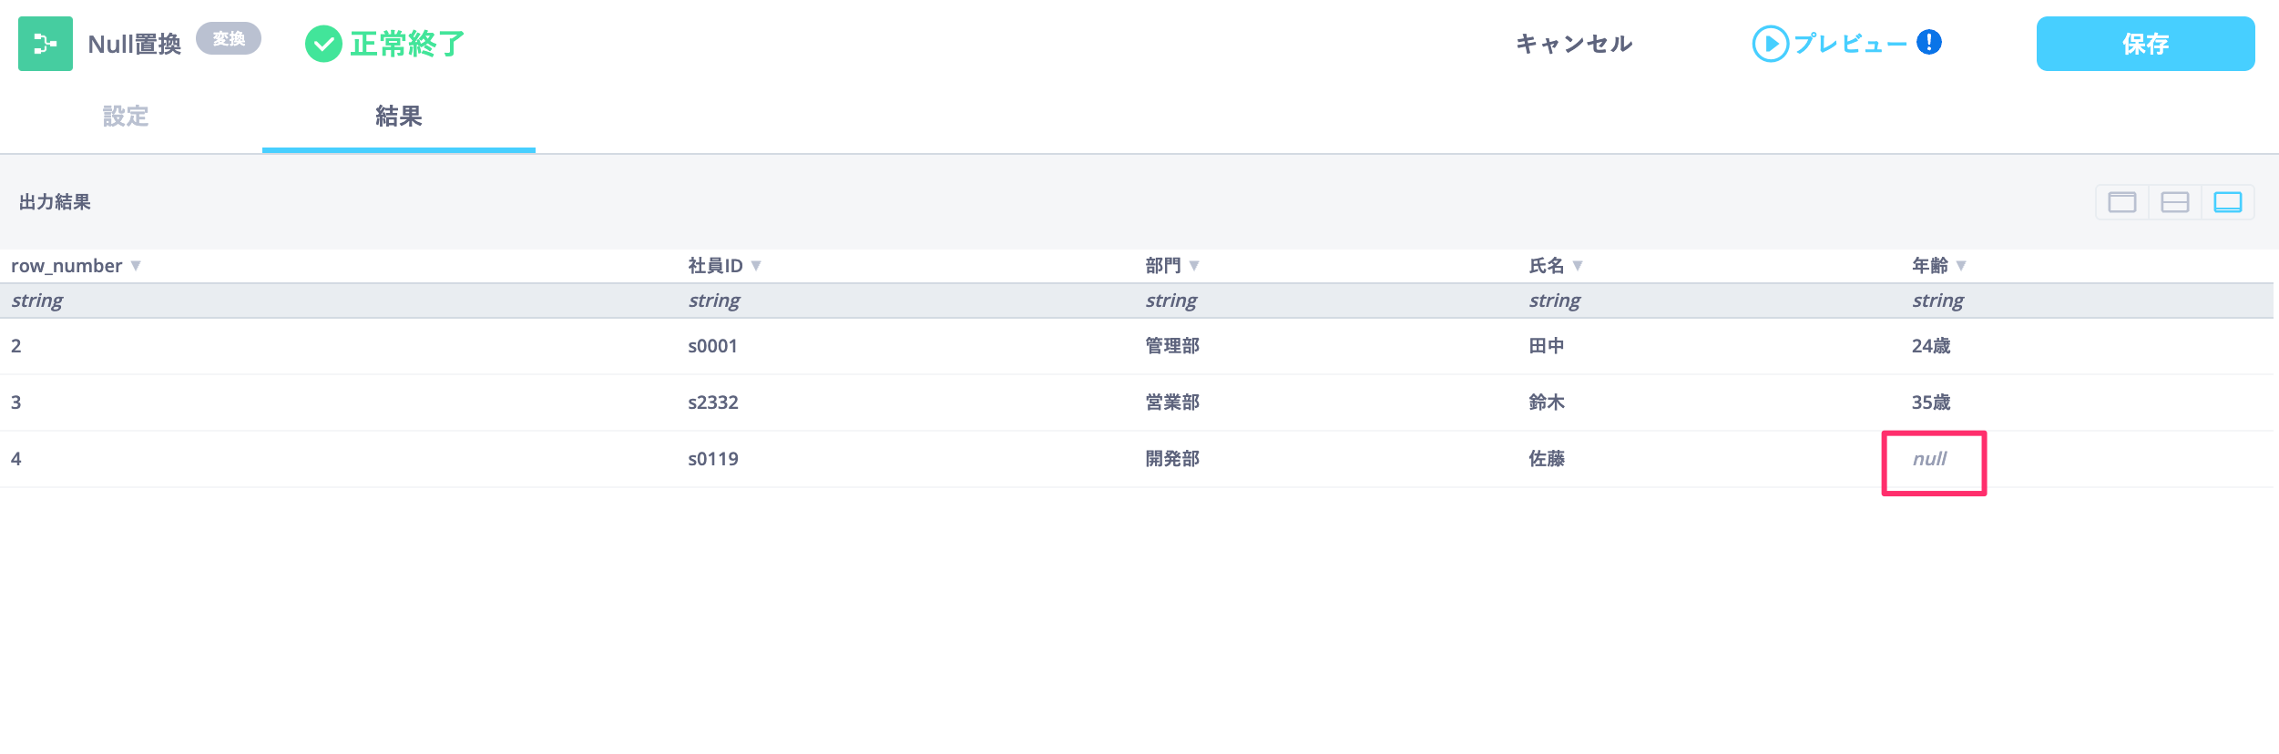The width and height of the screenshot is (2279, 754).
Task: Click the プレビュー play icon
Action: pyautogui.click(x=1770, y=44)
